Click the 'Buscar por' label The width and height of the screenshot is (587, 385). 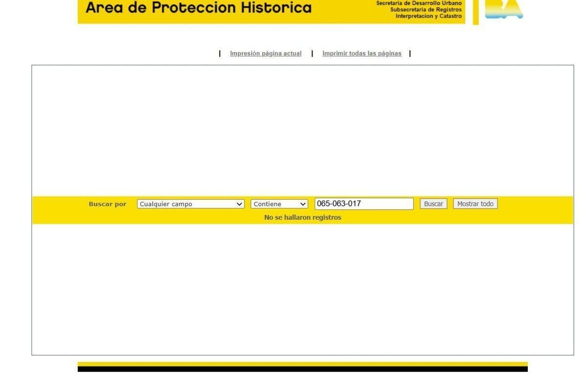point(108,204)
